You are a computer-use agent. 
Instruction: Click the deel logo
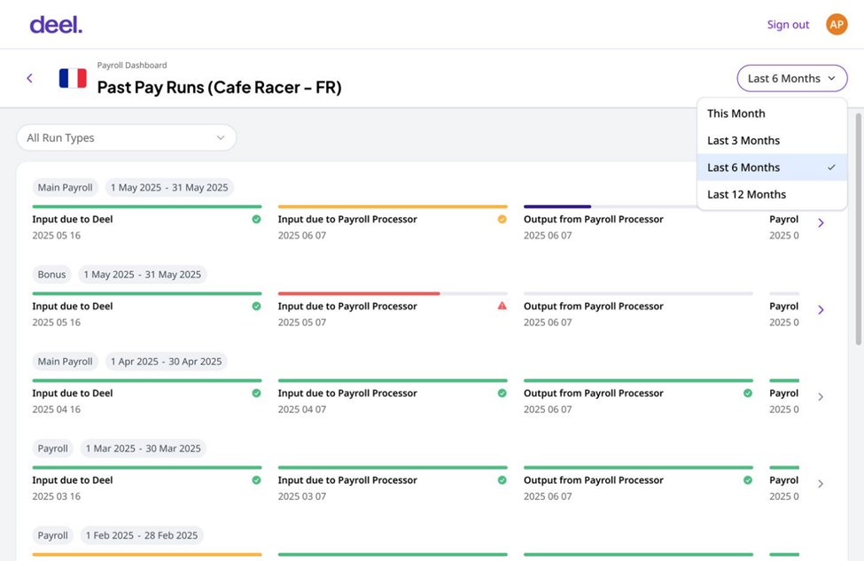(x=56, y=25)
